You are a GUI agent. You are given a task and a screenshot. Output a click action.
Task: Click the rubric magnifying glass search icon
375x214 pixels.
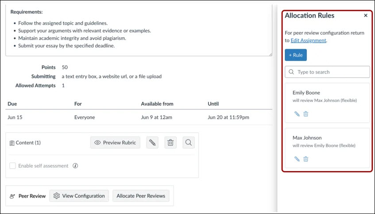coord(189,143)
